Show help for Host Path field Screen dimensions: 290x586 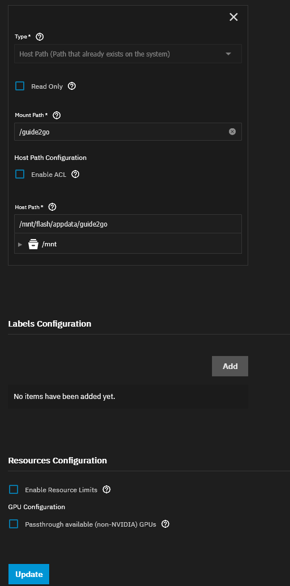point(53,207)
